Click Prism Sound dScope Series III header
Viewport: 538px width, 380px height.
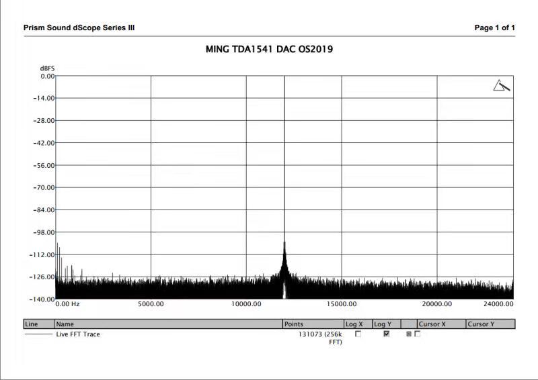(79, 28)
